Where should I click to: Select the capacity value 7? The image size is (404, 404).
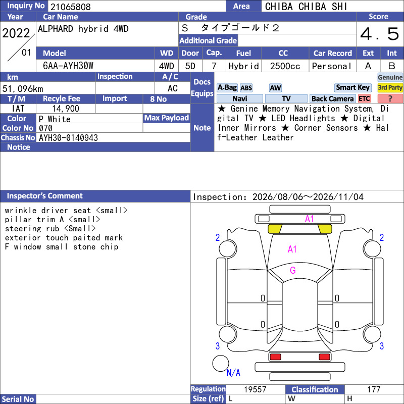point(214,66)
